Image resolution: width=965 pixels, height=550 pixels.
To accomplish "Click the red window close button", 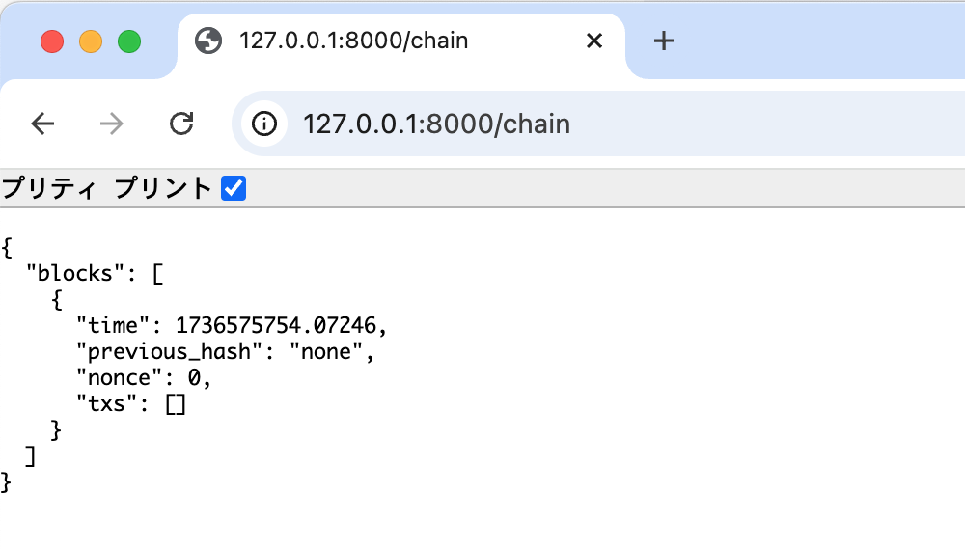I will (52, 41).
